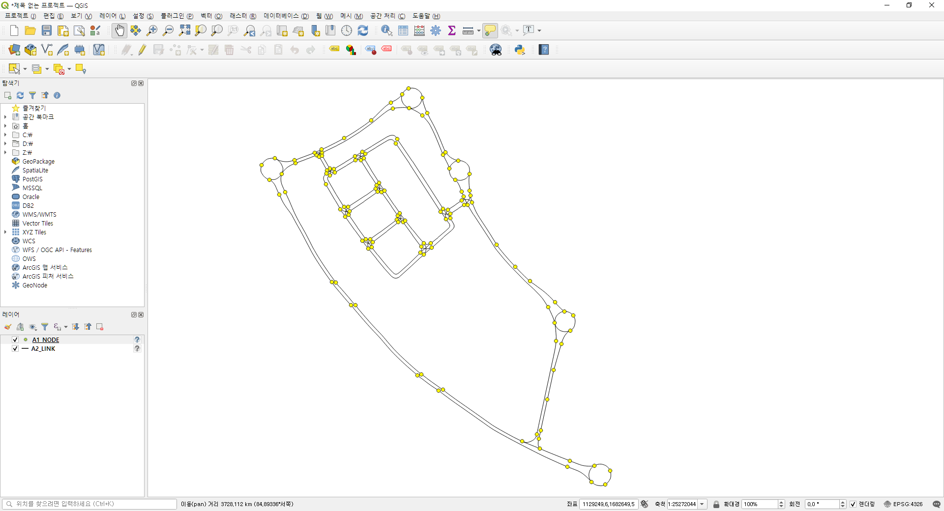Screen dimensions: 944x511
Task: Select the Identify Features tool
Action: (387, 30)
